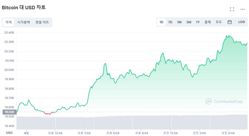This screenshot has width=249, height=136.
Task: Click the 19.55K opening price label
Action: 9,112
